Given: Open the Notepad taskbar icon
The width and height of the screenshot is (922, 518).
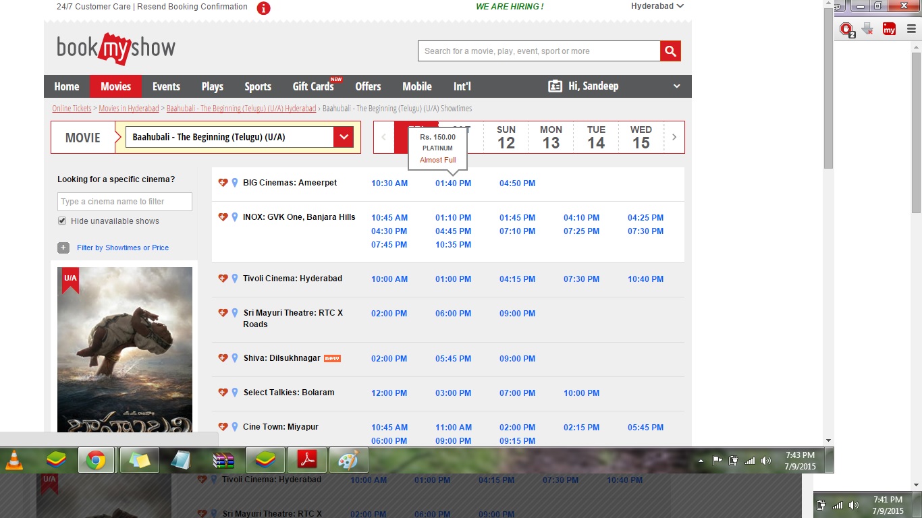Looking at the screenshot, I should (x=181, y=460).
